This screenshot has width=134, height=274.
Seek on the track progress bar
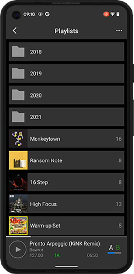tap(67, 237)
